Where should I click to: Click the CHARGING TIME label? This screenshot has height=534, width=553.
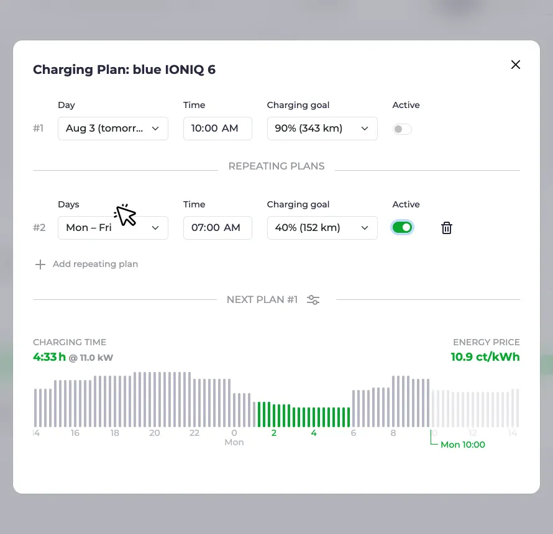coord(70,342)
